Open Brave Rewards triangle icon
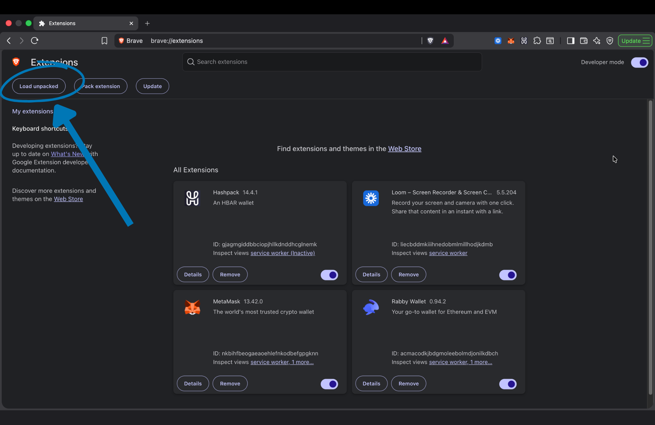 point(445,41)
